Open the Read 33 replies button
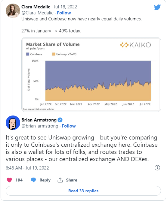This screenshot has width=167, height=201. pos(83,191)
